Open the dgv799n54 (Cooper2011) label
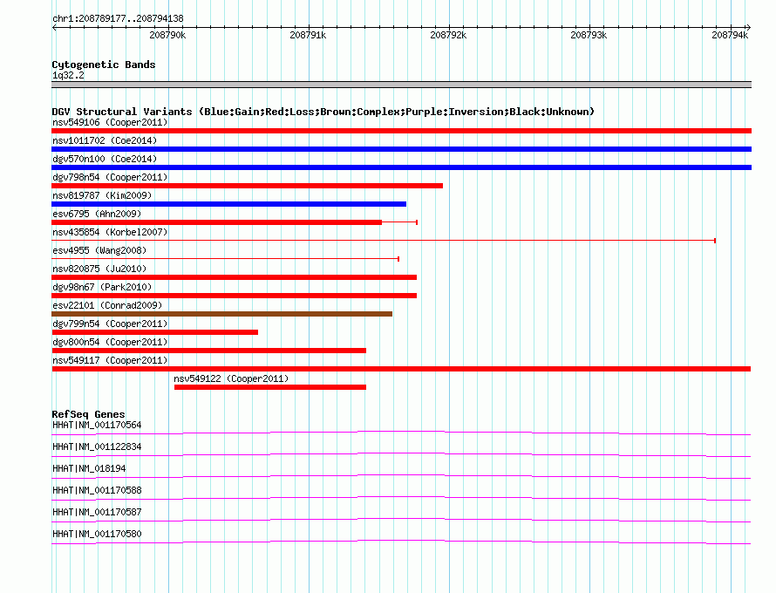 pos(110,324)
